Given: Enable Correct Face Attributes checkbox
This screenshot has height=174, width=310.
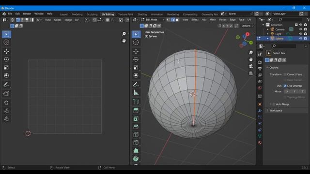Looking at the screenshot, I should (285, 74).
